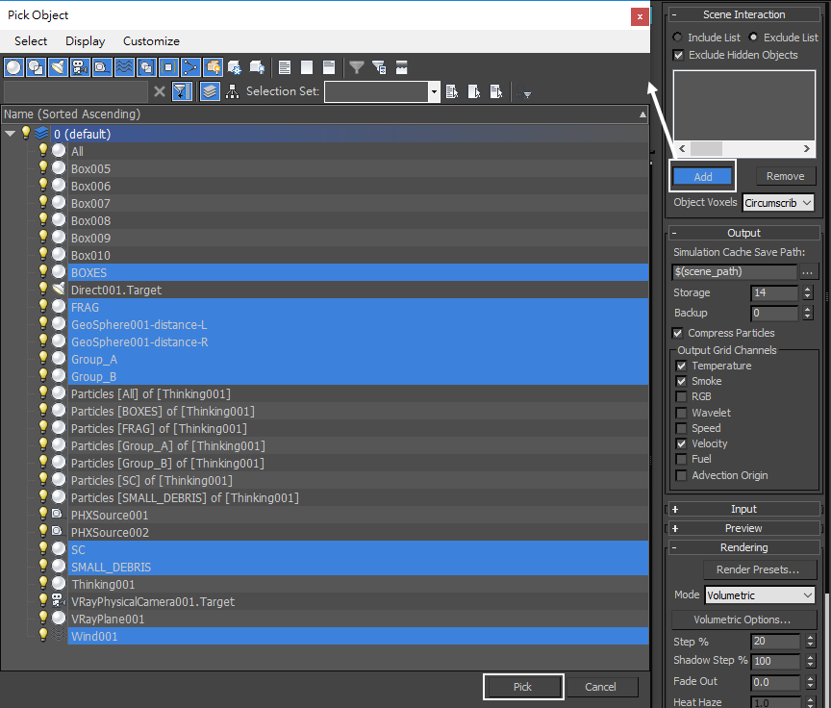Enable the Fuel output channel
The image size is (831, 708).
[682, 459]
